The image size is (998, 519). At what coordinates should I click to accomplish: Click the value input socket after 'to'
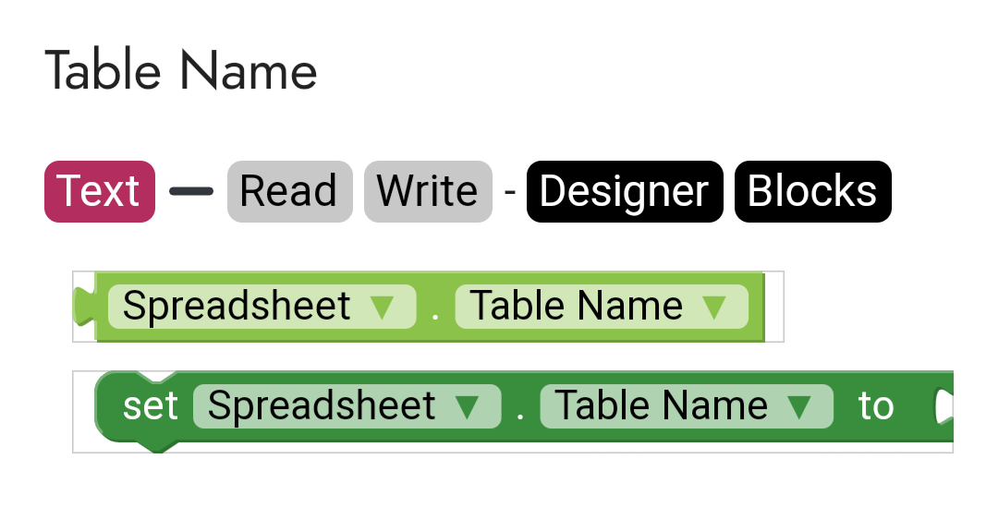(x=943, y=406)
